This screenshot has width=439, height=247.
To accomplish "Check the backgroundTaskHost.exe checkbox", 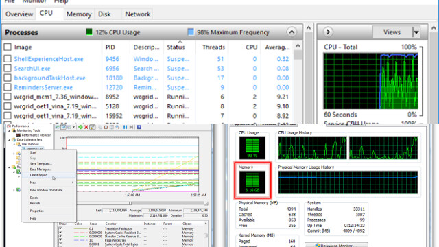I will point(8,78).
